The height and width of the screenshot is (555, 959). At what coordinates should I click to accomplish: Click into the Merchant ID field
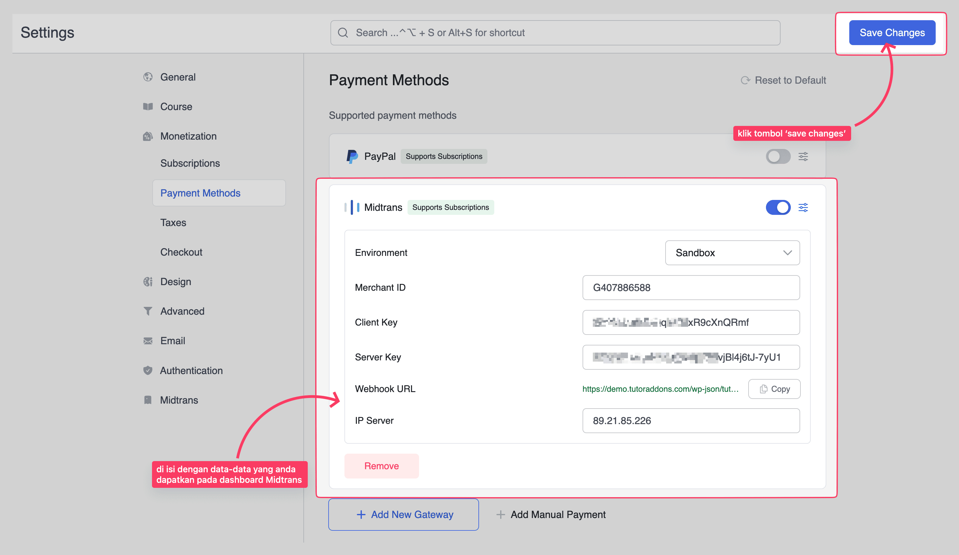click(x=691, y=288)
